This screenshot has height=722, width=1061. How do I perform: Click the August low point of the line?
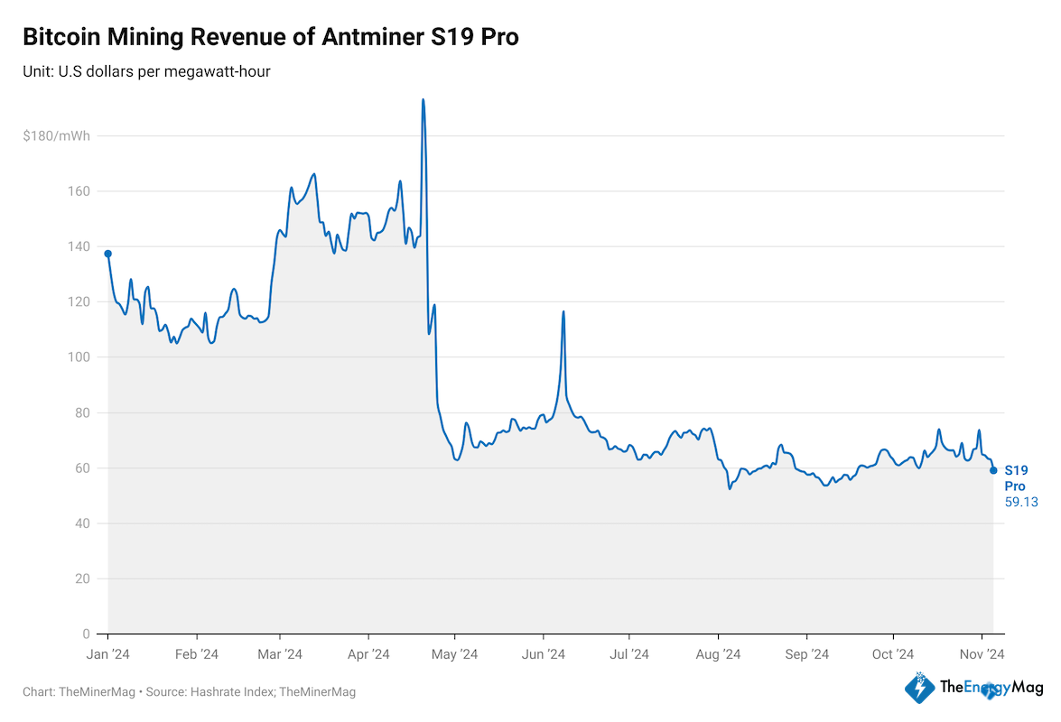click(x=731, y=487)
